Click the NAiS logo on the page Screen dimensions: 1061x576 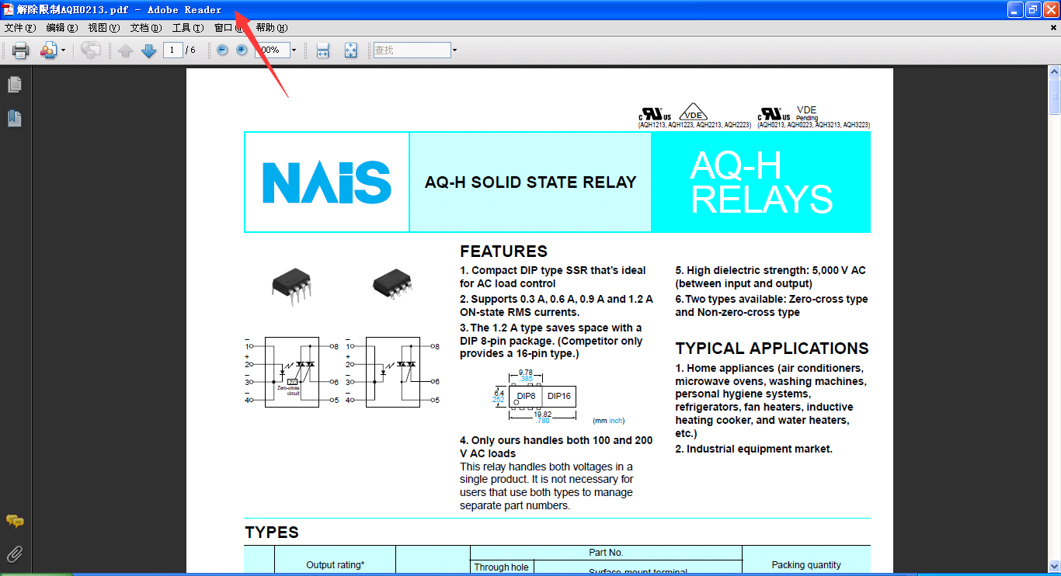(x=327, y=182)
